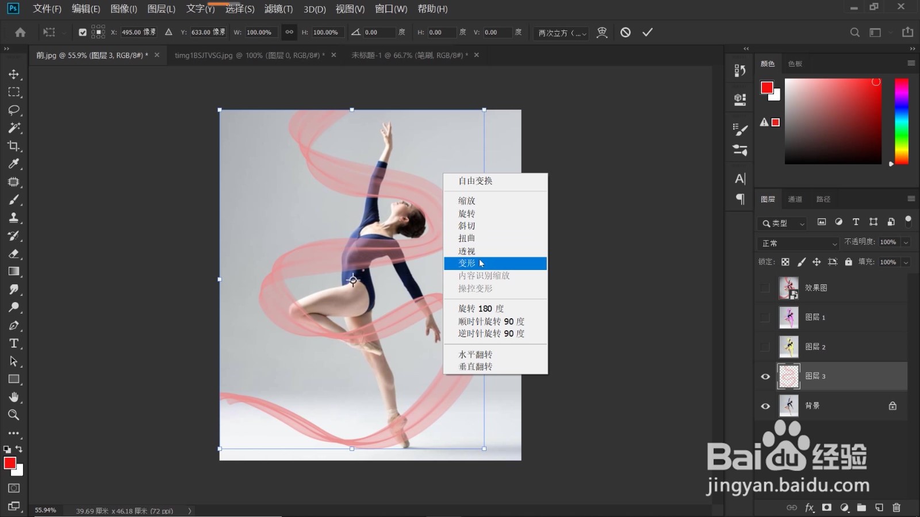Click the warp mode toggle icon
The image size is (920, 517).
pyautogui.click(x=602, y=32)
